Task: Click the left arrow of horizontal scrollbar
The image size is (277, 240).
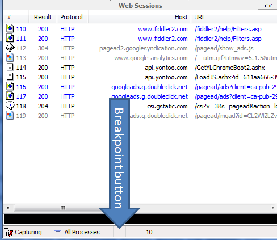Action: tap(8, 208)
